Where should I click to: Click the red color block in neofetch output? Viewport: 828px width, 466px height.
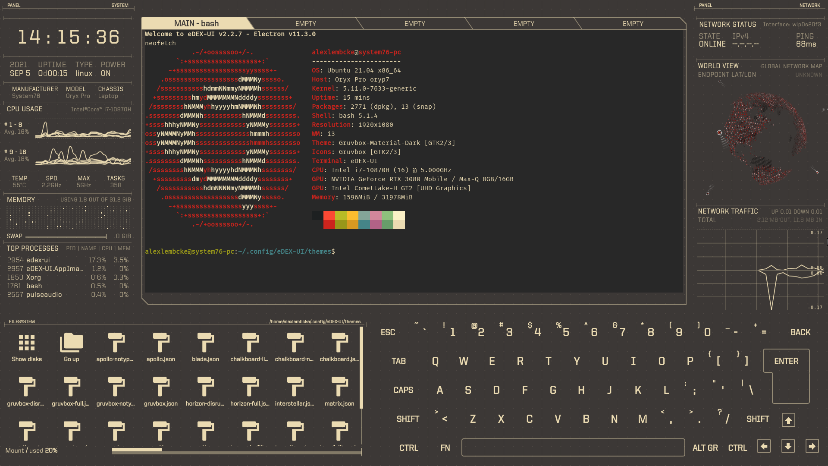[329, 220]
